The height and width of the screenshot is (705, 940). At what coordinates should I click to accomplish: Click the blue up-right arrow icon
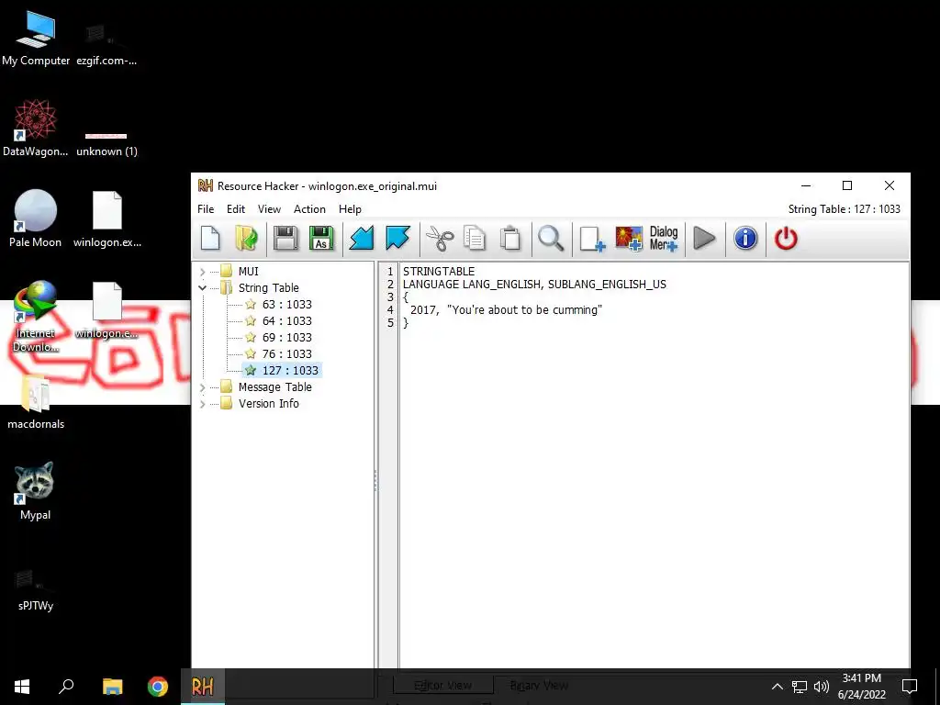click(x=397, y=238)
